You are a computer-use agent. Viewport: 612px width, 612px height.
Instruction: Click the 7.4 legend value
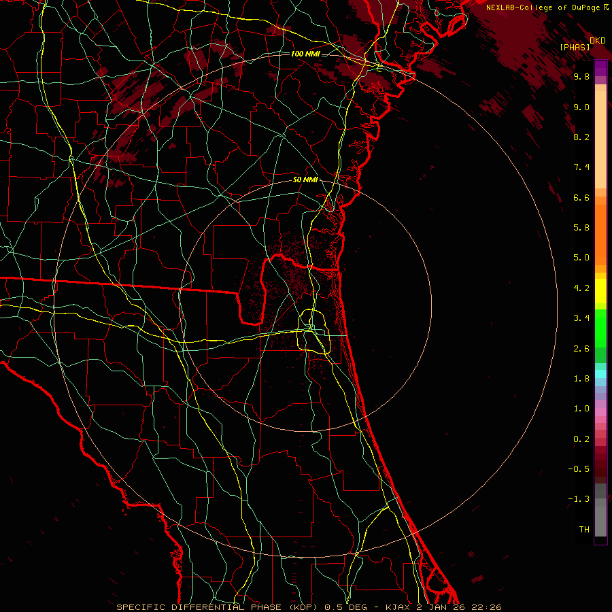tap(581, 167)
